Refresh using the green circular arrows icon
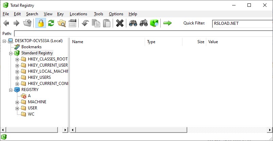 (51, 23)
